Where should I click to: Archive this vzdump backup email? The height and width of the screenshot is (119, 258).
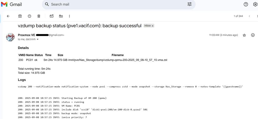pyautogui.click(x=20, y=16)
